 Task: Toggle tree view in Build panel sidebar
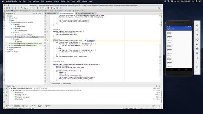pos(7,92)
